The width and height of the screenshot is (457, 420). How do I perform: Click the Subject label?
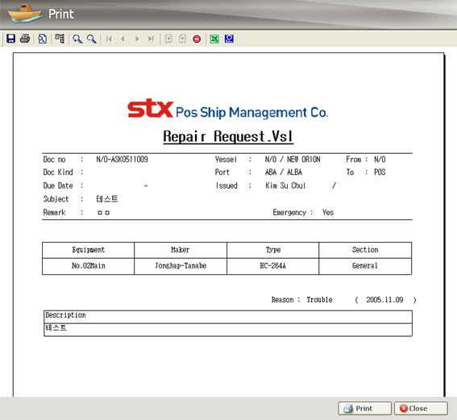point(56,199)
